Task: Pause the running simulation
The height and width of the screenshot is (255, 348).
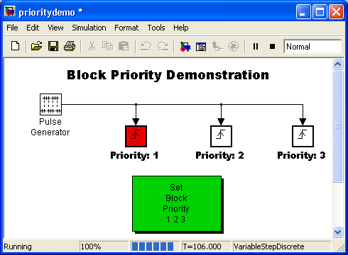Action: pos(256,46)
